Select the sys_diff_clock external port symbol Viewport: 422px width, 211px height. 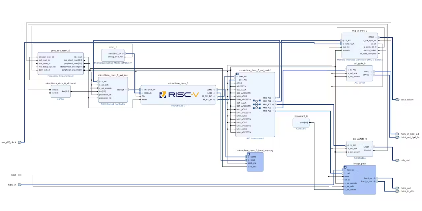19,142
